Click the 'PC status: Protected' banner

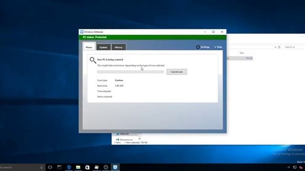click(152, 37)
